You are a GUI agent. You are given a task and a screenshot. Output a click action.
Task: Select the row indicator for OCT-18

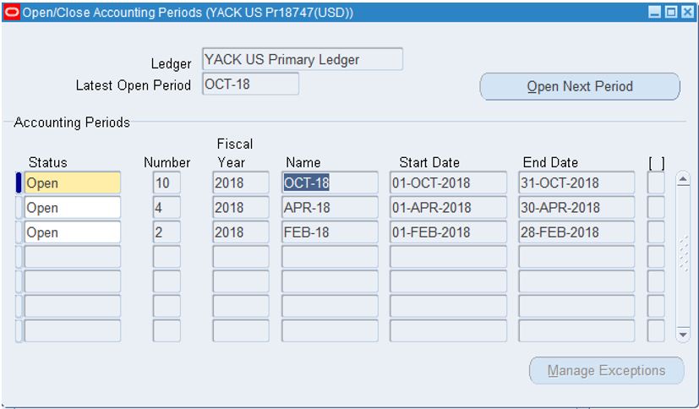pos(19,183)
